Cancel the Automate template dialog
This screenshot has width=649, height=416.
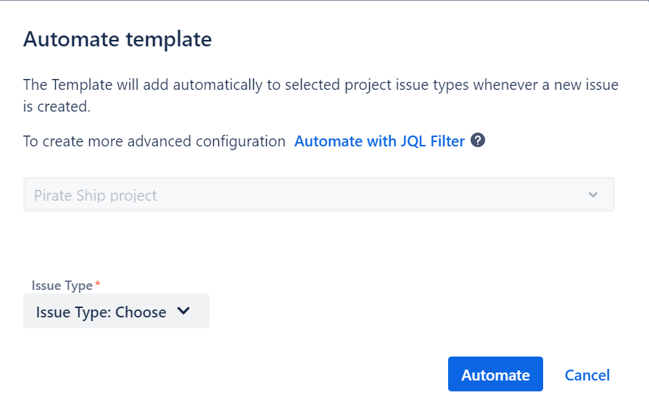point(587,375)
